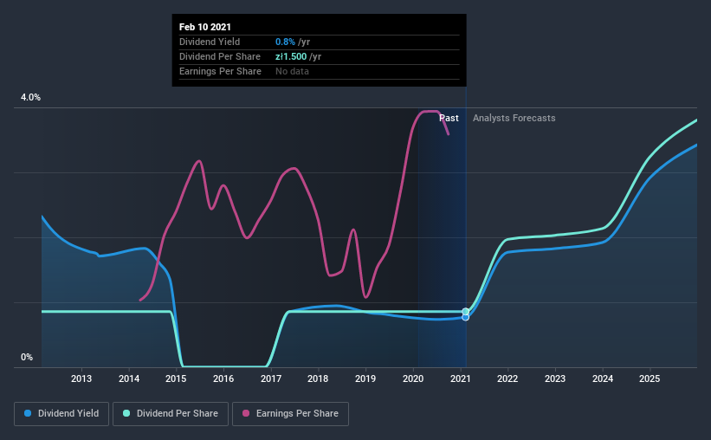Image resolution: width=711 pixels, height=440 pixels.
Task: Click the zł1.500 dividend per share value
Action: pos(291,56)
